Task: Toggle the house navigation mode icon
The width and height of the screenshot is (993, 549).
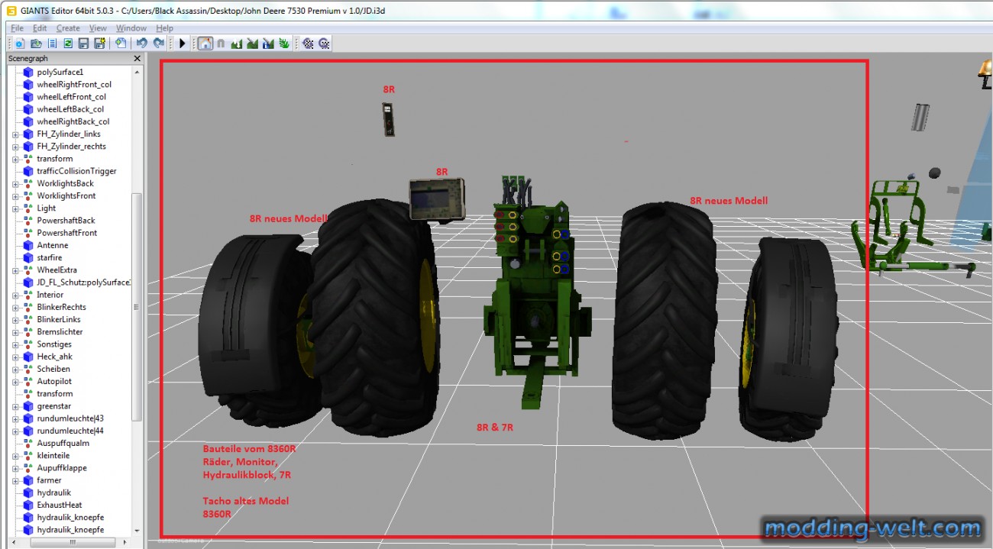Action: coord(205,44)
